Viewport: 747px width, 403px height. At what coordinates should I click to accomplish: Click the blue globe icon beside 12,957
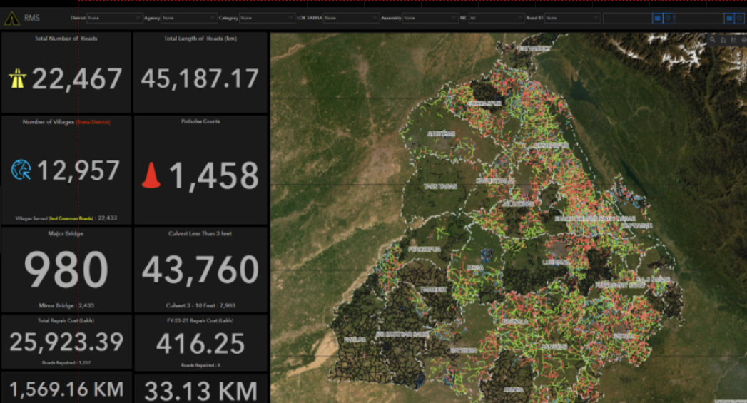click(x=21, y=170)
